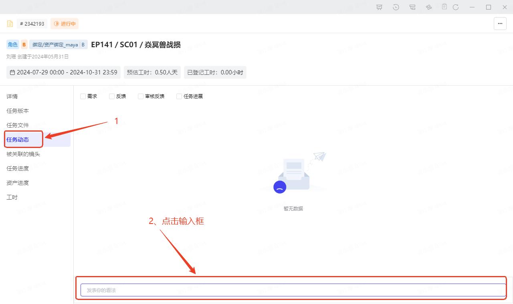This screenshot has height=304, width=513.
Task: Switch to the 任务版本 tab
Action: pos(18,111)
